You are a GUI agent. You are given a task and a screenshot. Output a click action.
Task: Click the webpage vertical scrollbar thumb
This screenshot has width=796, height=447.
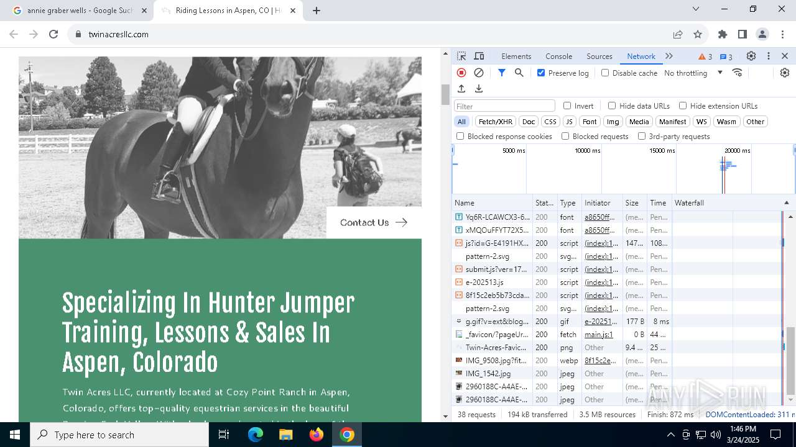point(445,94)
